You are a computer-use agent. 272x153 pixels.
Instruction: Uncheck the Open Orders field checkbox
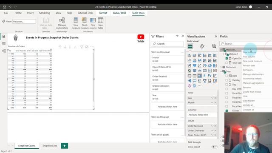click(x=227, y=59)
